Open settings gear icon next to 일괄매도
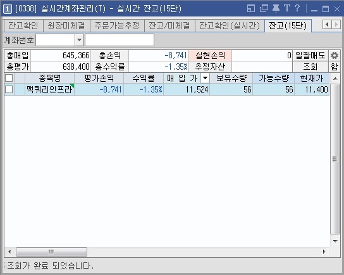Image resolution: width=344 pixels, height=275 pixels. click(335, 55)
